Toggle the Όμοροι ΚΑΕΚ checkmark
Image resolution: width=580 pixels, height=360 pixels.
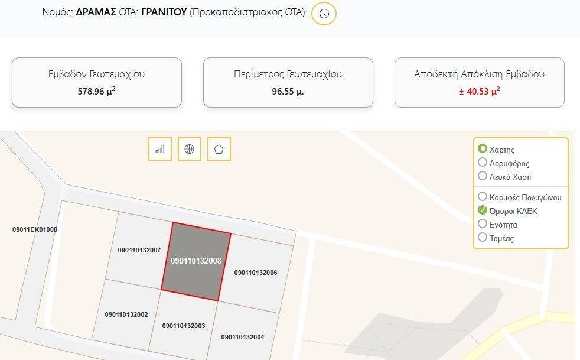pos(483,210)
